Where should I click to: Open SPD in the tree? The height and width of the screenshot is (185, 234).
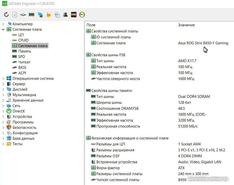click(21, 57)
